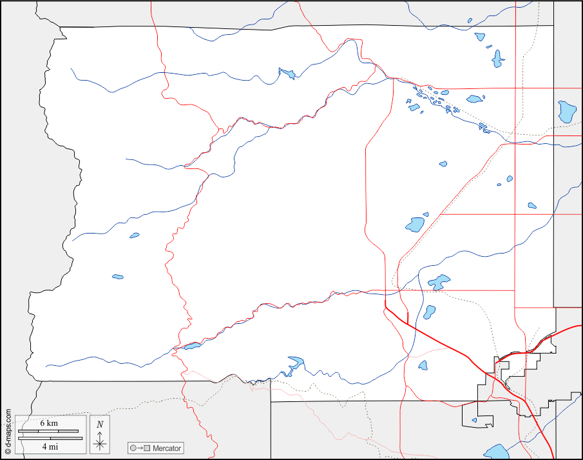Select the Mercator projection label
The image size is (583, 460).
tap(167, 448)
